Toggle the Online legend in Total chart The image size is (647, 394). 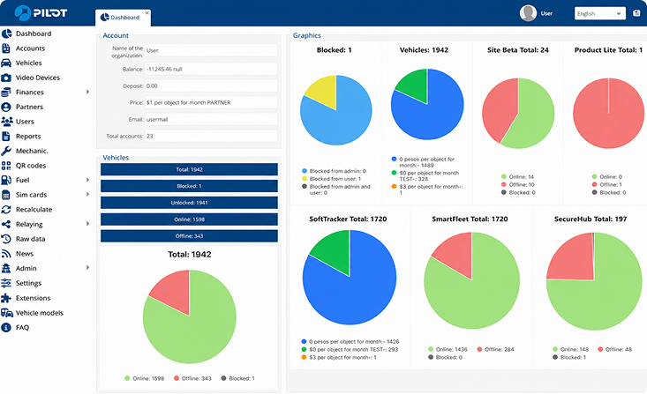pyautogui.click(x=145, y=378)
